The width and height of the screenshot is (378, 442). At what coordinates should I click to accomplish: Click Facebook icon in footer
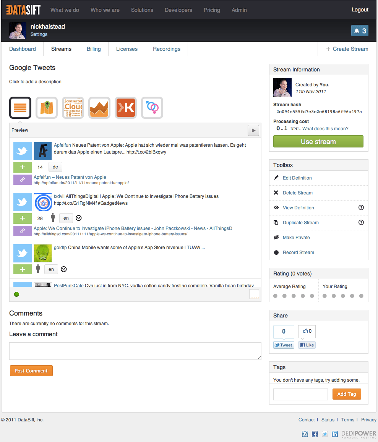(x=315, y=434)
